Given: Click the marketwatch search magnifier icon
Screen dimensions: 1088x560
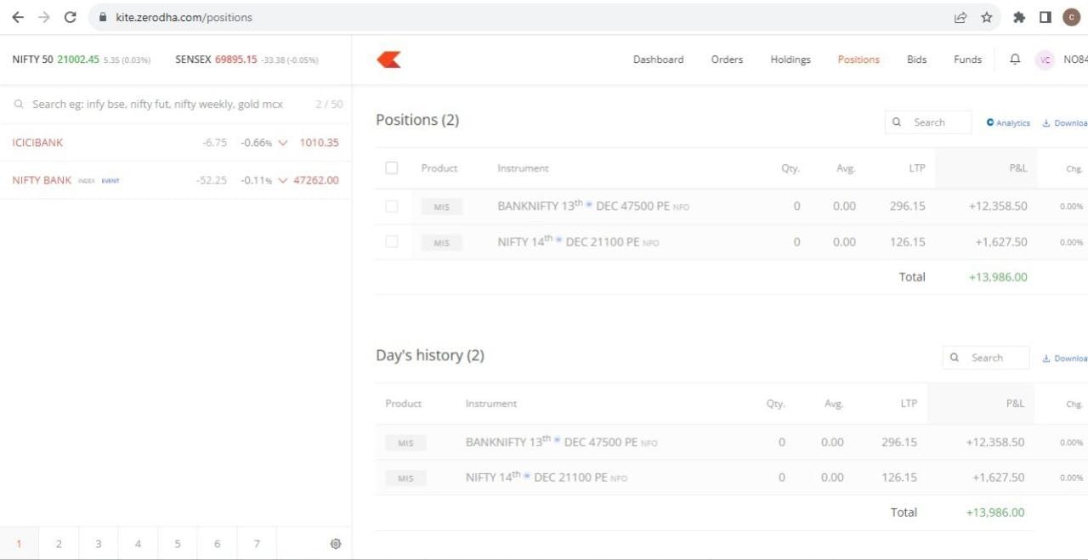Looking at the screenshot, I should (19, 104).
